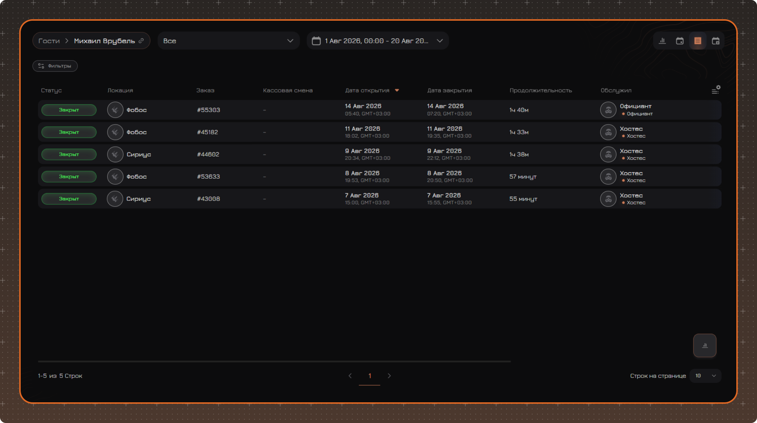Click opening date 14 Авг 2026 05:40
Viewport: 757px width, 423px height.
point(367,110)
